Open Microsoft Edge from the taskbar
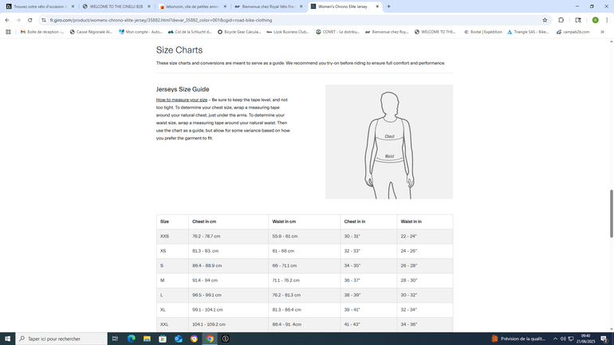 tap(132, 339)
